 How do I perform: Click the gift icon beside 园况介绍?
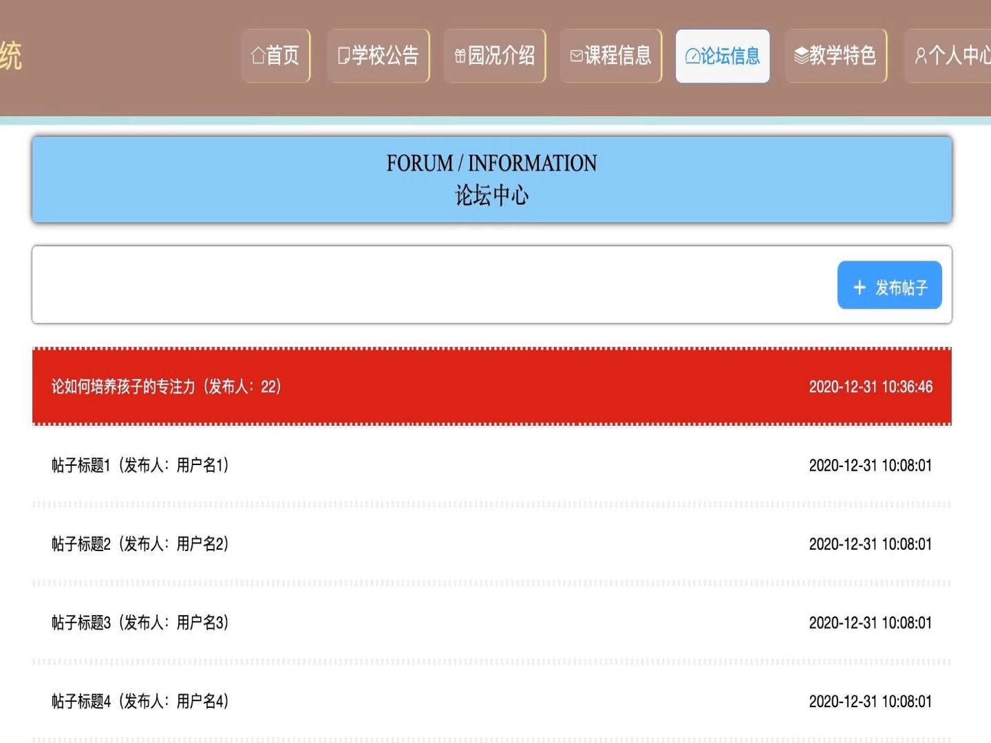pyautogui.click(x=460, y=56)
